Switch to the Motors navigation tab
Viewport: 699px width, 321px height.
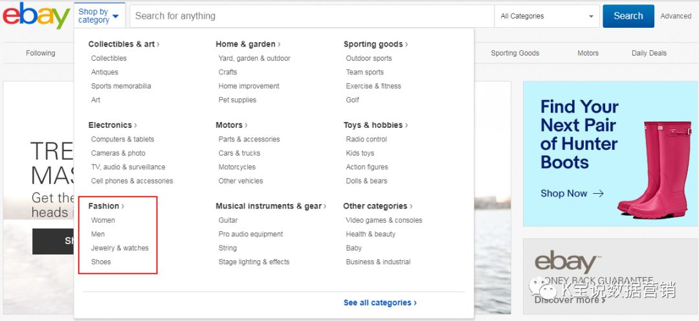tap(588, 53)
